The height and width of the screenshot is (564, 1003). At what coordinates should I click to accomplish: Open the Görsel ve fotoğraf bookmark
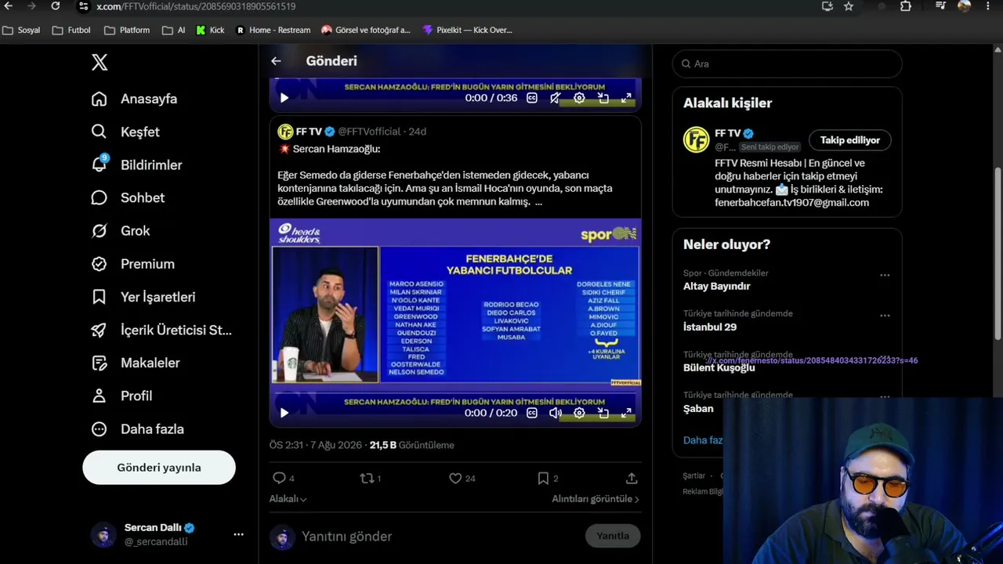coord(366,30)
